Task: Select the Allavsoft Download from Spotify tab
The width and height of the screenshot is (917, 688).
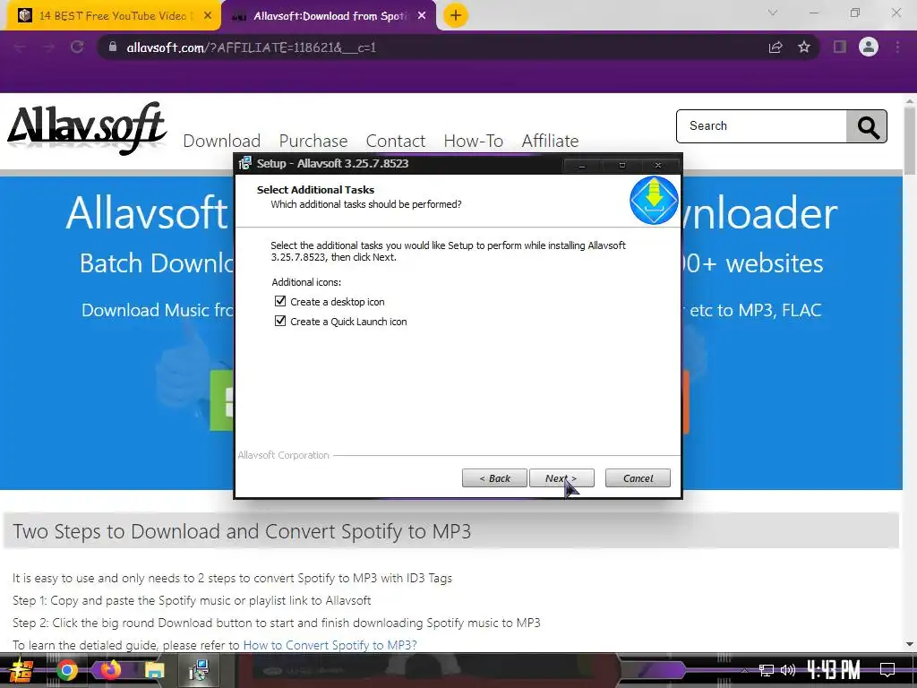Action: tap(329, 16)
